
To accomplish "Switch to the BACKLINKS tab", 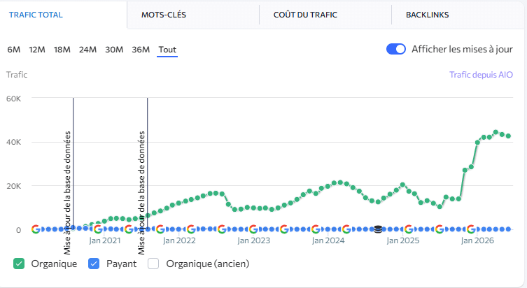I will (x=427, y=15).
